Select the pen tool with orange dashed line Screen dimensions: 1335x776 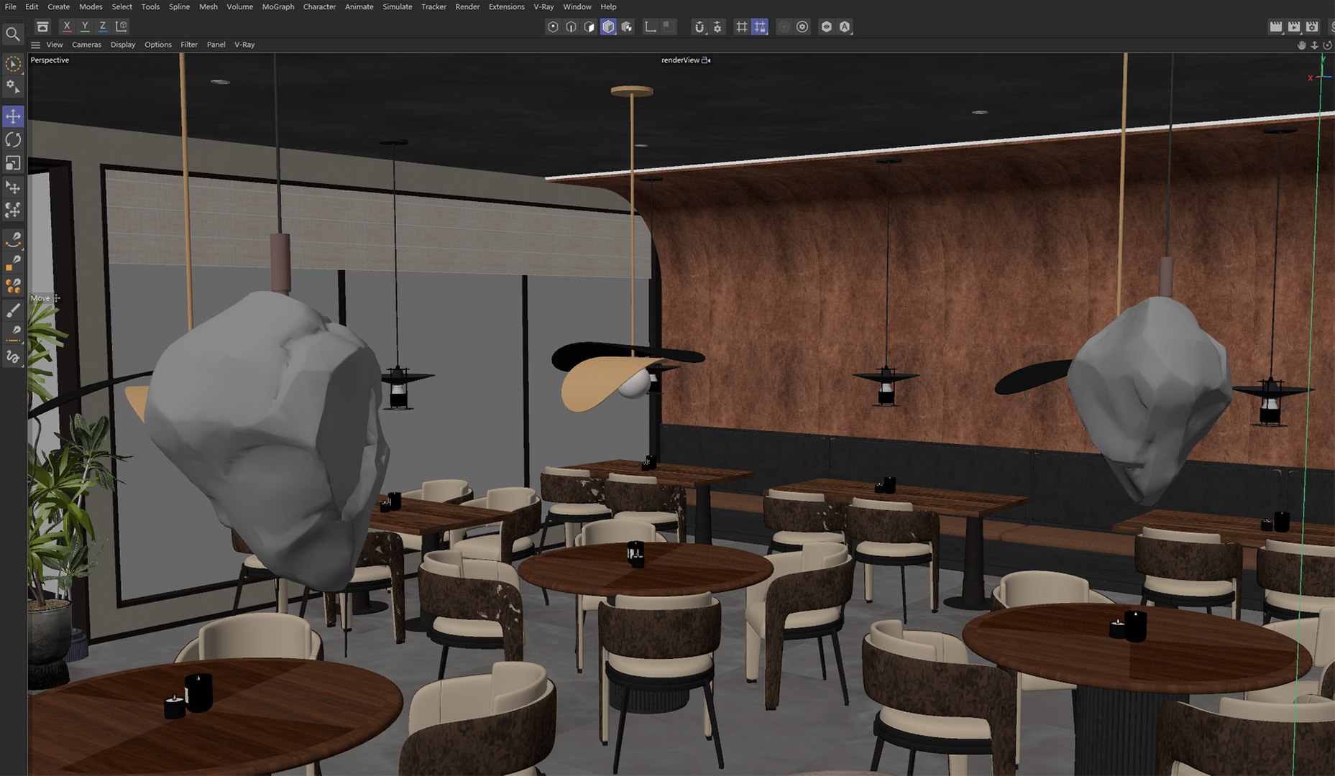pyautogui.click(x=13, y=333)
